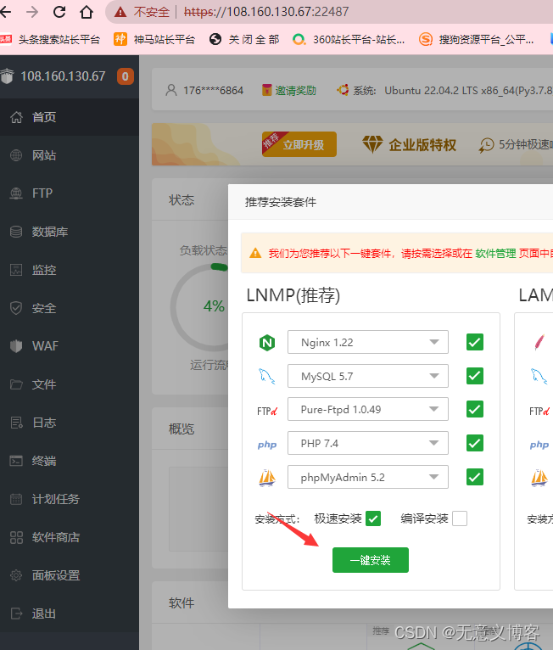
Task: Click the 退出 logout icon in sidebar
Action: coord(16,614)
